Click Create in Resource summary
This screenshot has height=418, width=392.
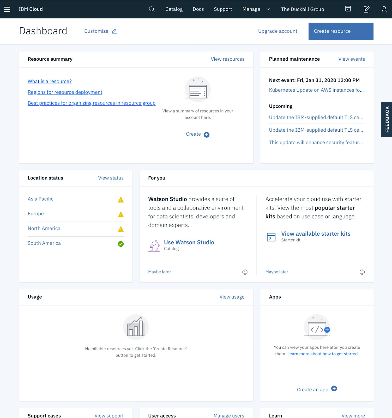(193, 134)
